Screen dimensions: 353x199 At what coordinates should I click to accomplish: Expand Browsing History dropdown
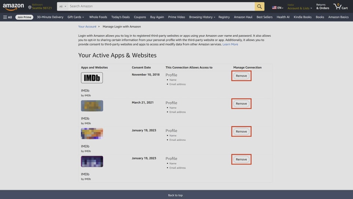click(x=202, y=17)
